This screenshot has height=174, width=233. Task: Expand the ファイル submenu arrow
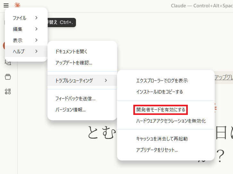[x=36, y=18]
